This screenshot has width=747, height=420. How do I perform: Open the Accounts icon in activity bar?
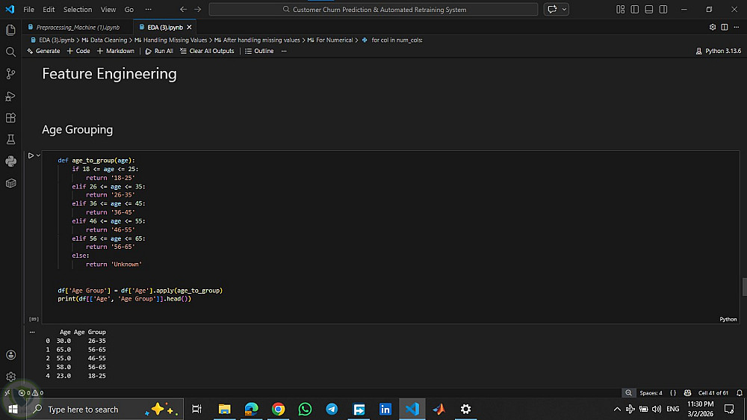10,355
